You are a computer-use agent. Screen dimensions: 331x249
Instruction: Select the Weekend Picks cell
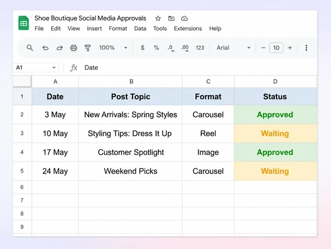point(130,171)
